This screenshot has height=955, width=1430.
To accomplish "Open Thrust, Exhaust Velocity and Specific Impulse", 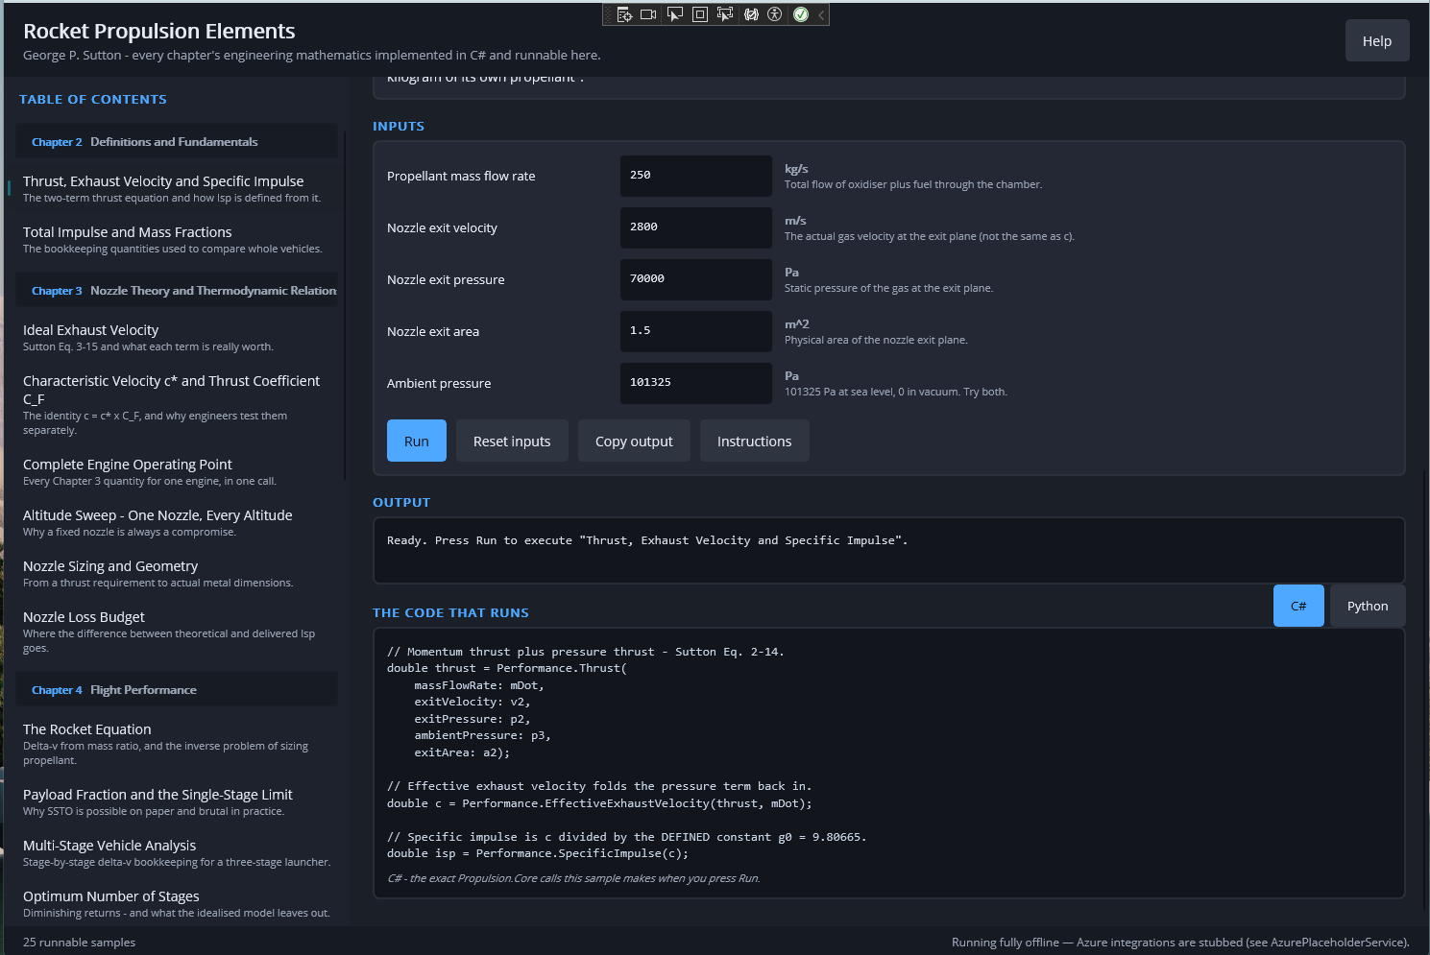I will coord(177,188).
